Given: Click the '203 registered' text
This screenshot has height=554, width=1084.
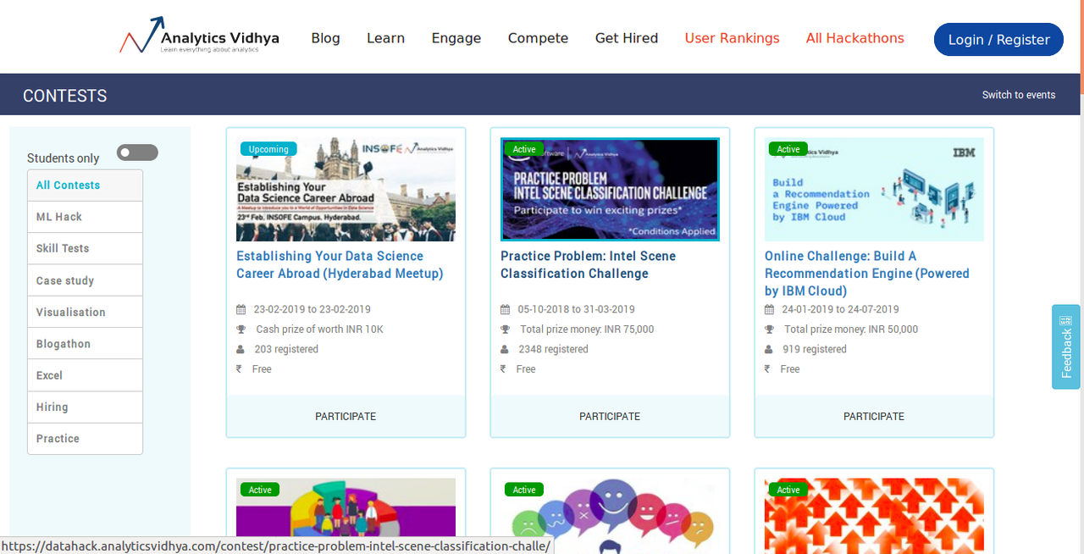Looking at the screenshot, I should click(286, 349).
